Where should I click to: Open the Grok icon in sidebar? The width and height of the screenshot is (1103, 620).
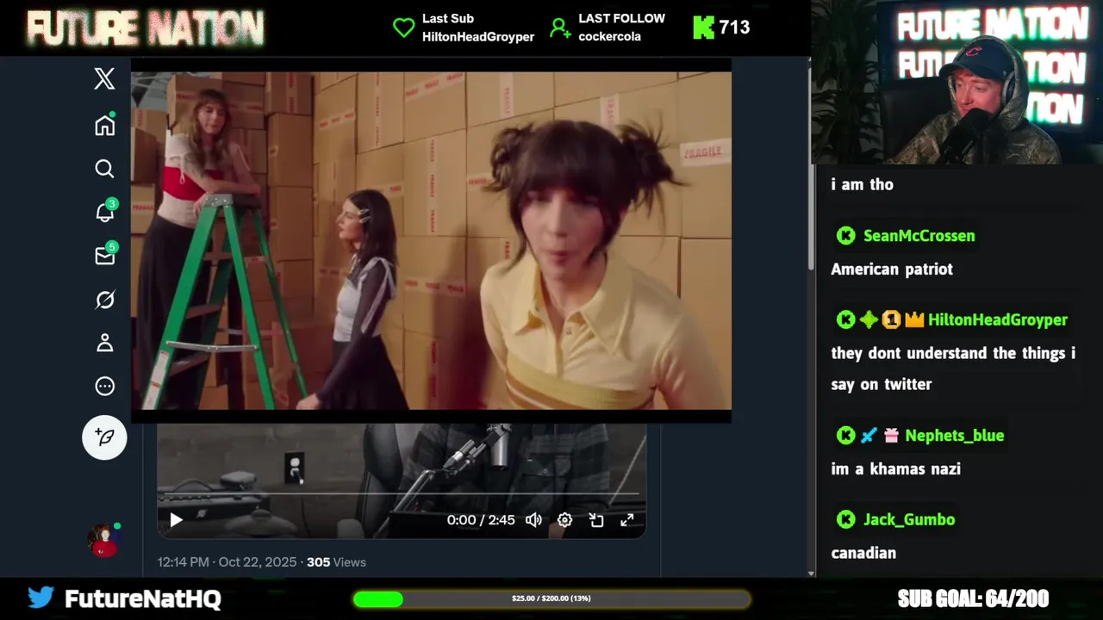point(104,300)
